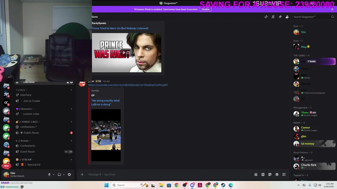The width and height of the screenshot is (337, 189).
Task: Toggle headphone deafen
Action: [59, 175]
